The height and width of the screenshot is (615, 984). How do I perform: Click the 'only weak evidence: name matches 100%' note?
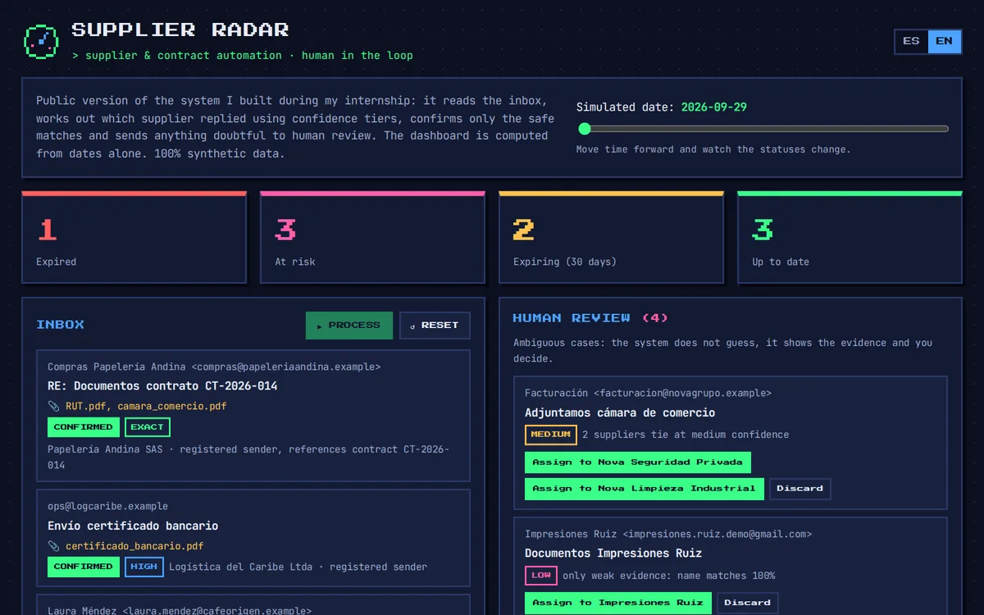coord(669,576)
